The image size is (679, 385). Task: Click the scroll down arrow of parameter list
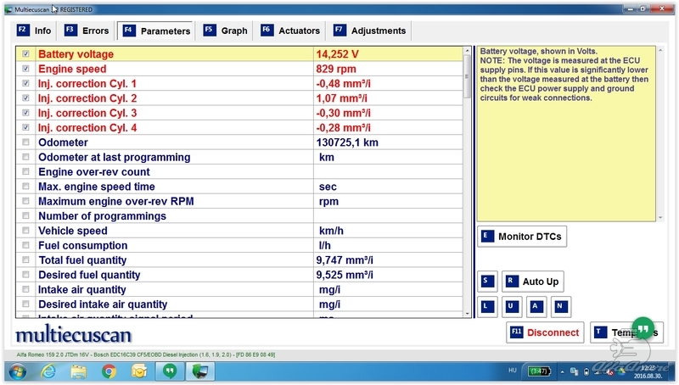(x=467, y=314)
